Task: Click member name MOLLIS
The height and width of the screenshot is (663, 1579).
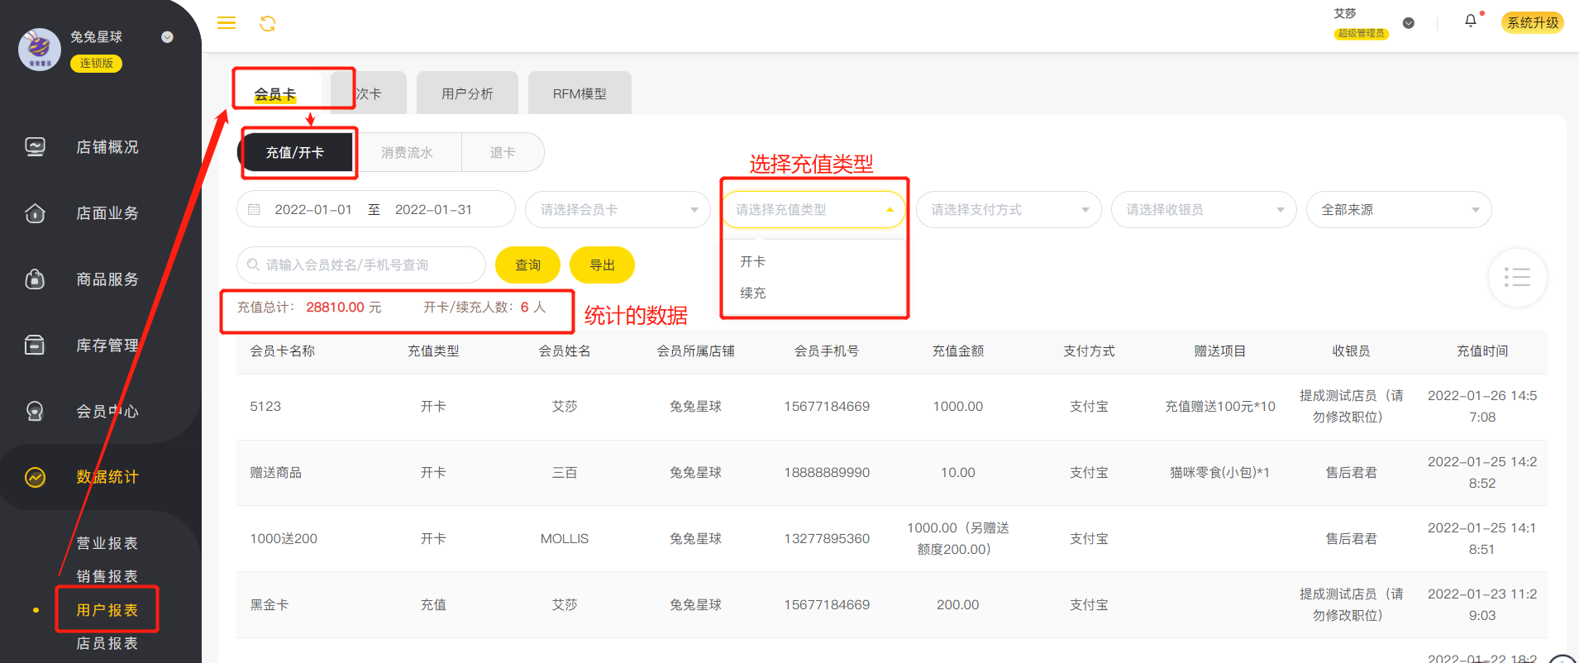Action: point(565,539)
